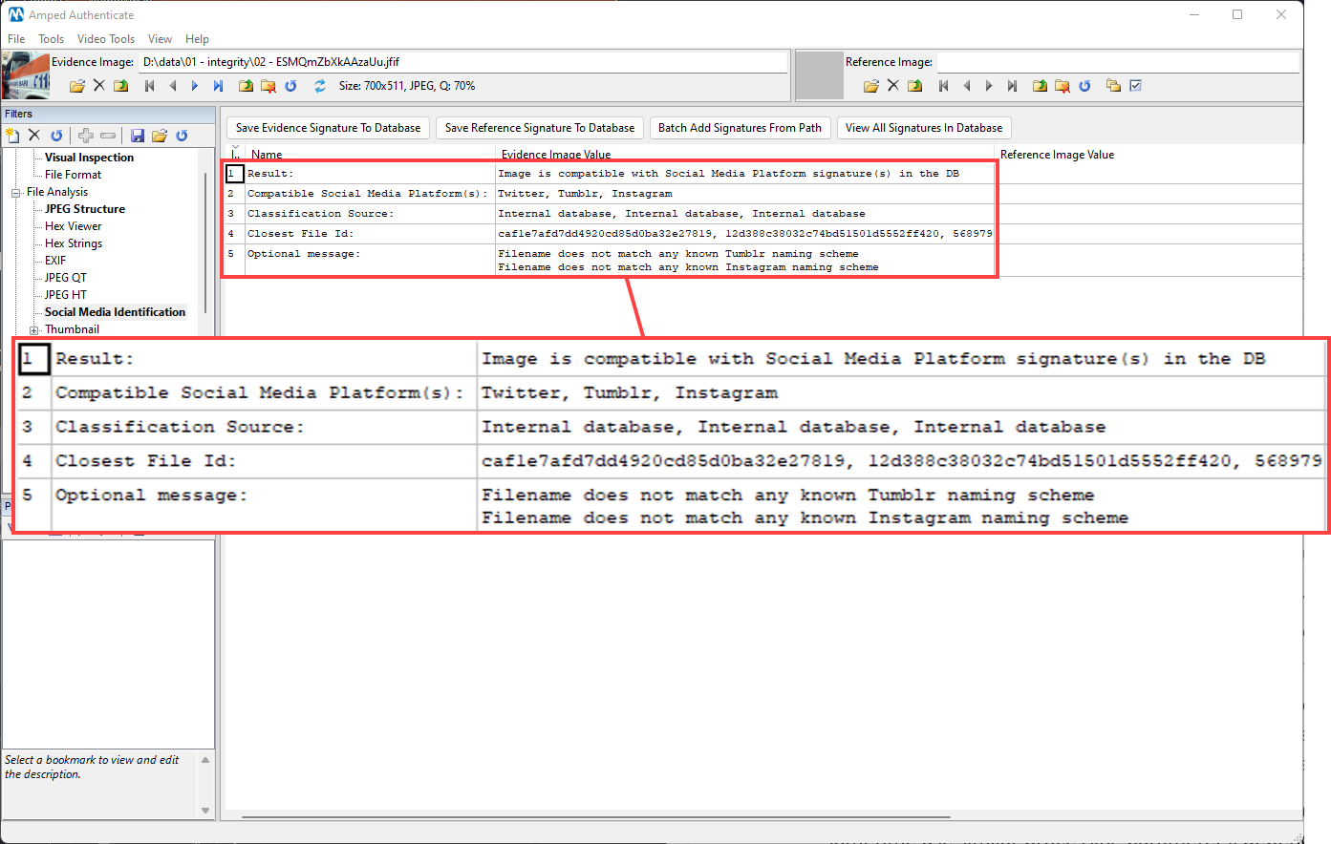Click View All Signatures In Database
1331x844 pixels.
[x=923, y=127]
